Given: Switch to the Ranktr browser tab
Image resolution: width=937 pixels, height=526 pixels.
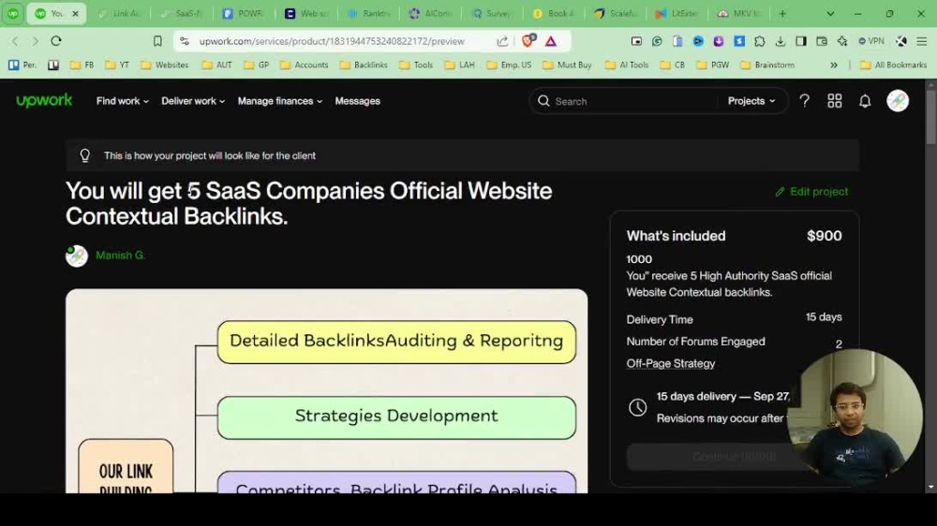Looking at the screenshot, I should 368,13.
